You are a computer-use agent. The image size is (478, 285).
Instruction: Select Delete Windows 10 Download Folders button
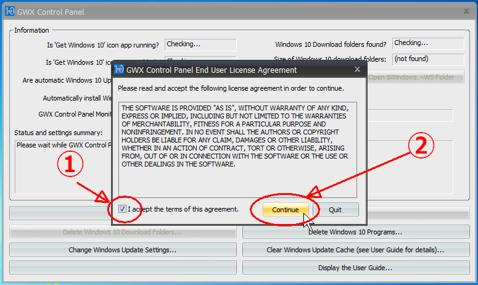click(x=122, y=232)
